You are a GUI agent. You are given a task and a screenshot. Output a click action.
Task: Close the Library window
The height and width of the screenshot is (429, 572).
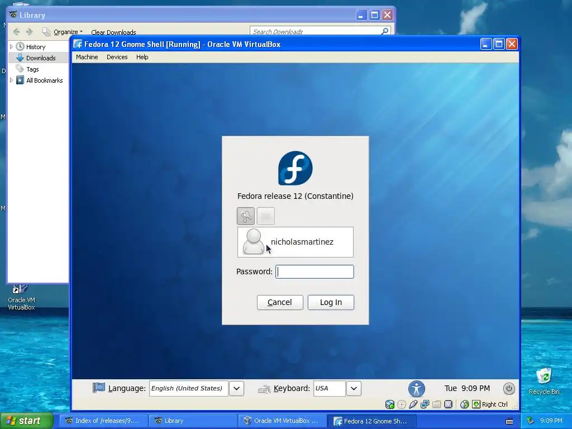388,15
